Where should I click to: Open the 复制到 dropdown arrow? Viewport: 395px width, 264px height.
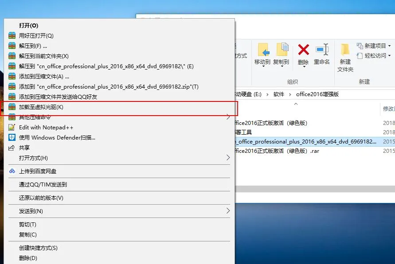coord(282,66)
